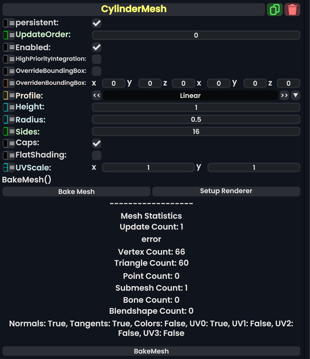The image size is (310, 359).
Task: Click the Height value input field
Action: click(x=196, y=107)
